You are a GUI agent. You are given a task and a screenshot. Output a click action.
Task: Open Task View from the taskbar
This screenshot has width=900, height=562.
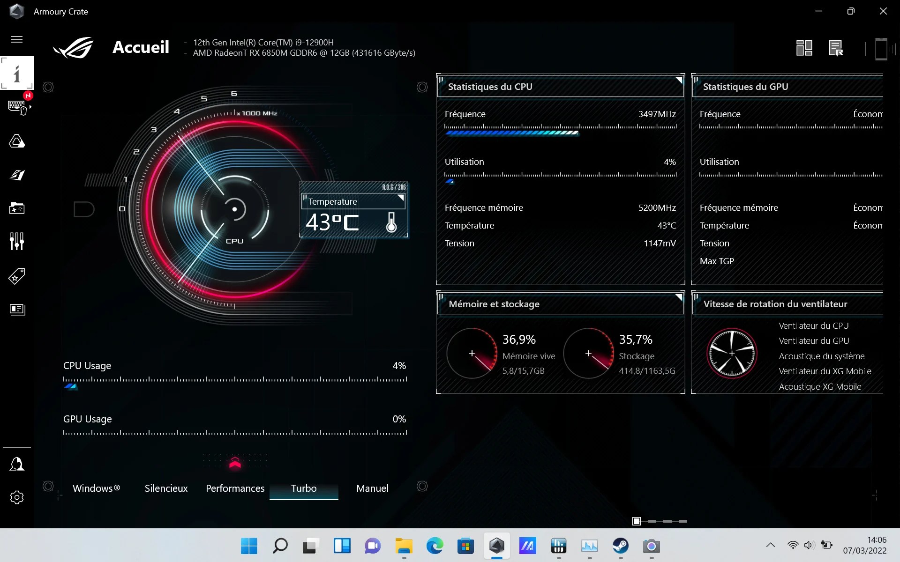pyautogui.click(x=311, y=546)
